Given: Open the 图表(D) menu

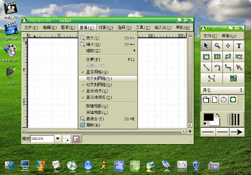Looking at the screenshot, I should coord(68,28).
